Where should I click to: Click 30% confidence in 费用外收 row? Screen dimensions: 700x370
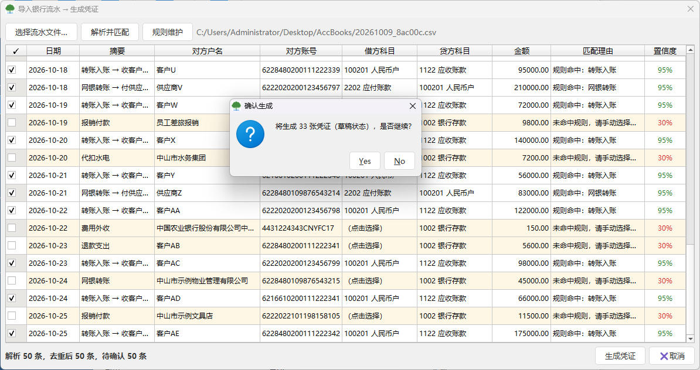pyautogui.click(x=665, y=228)
